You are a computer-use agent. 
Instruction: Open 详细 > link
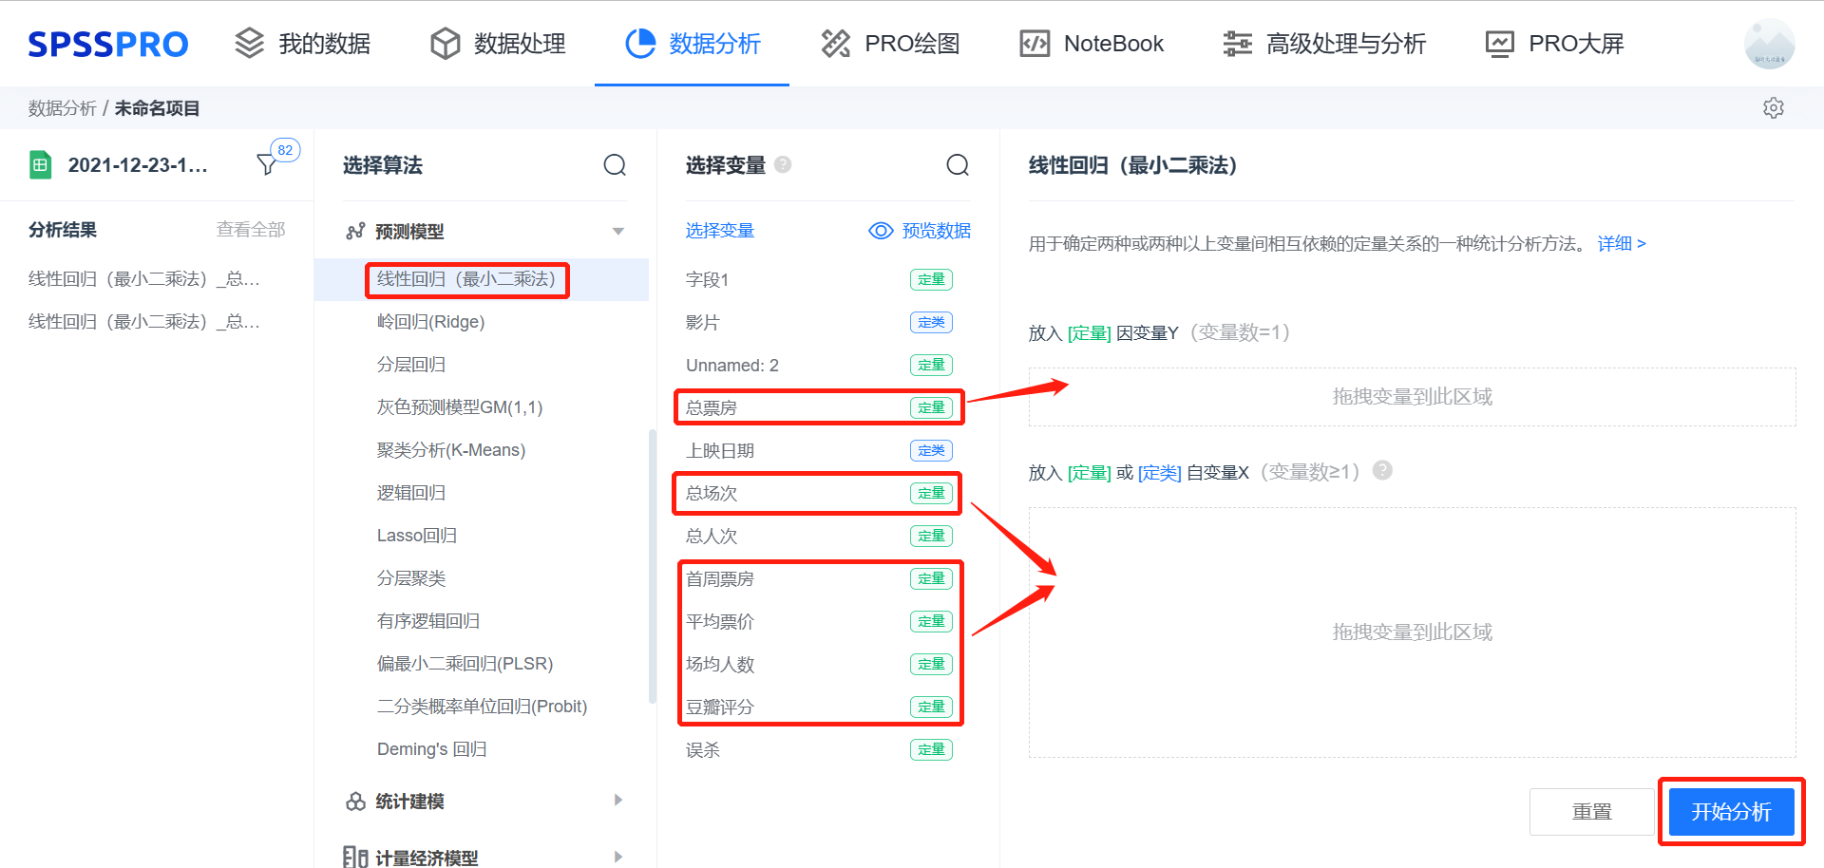click(1622, 244)
